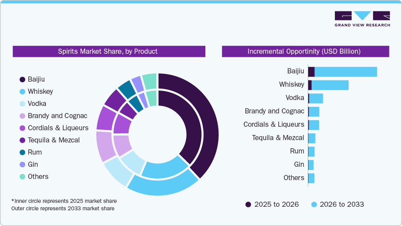Screen dimensions: 402x226
Task: Select the Others label in donut legend
Action: pos(38,177)
